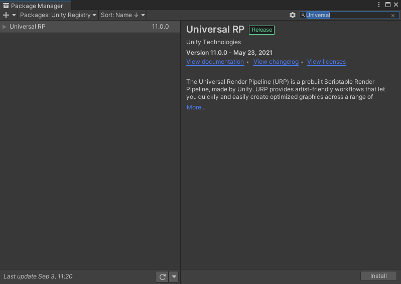Viewport: 401px width, 284px height.
Task: Click the 11.0.0 version in the list
Action: (x=160, y=27)
